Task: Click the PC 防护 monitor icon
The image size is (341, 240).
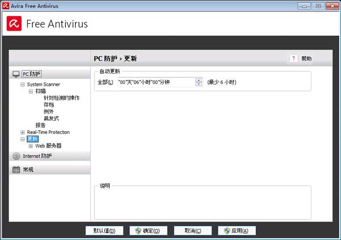Action: [x=16, y=74]
